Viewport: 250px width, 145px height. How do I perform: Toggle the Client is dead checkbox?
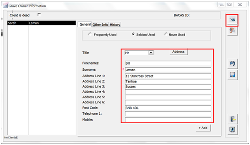pos(39,15)
